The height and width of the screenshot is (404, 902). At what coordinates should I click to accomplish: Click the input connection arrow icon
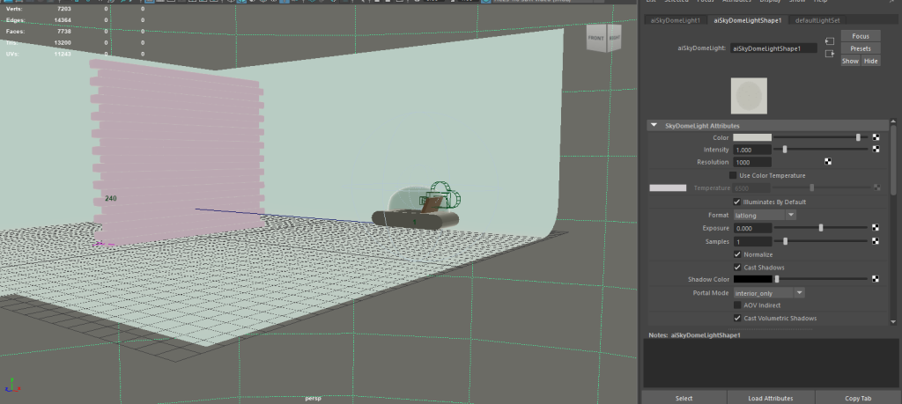pos(830,41)
